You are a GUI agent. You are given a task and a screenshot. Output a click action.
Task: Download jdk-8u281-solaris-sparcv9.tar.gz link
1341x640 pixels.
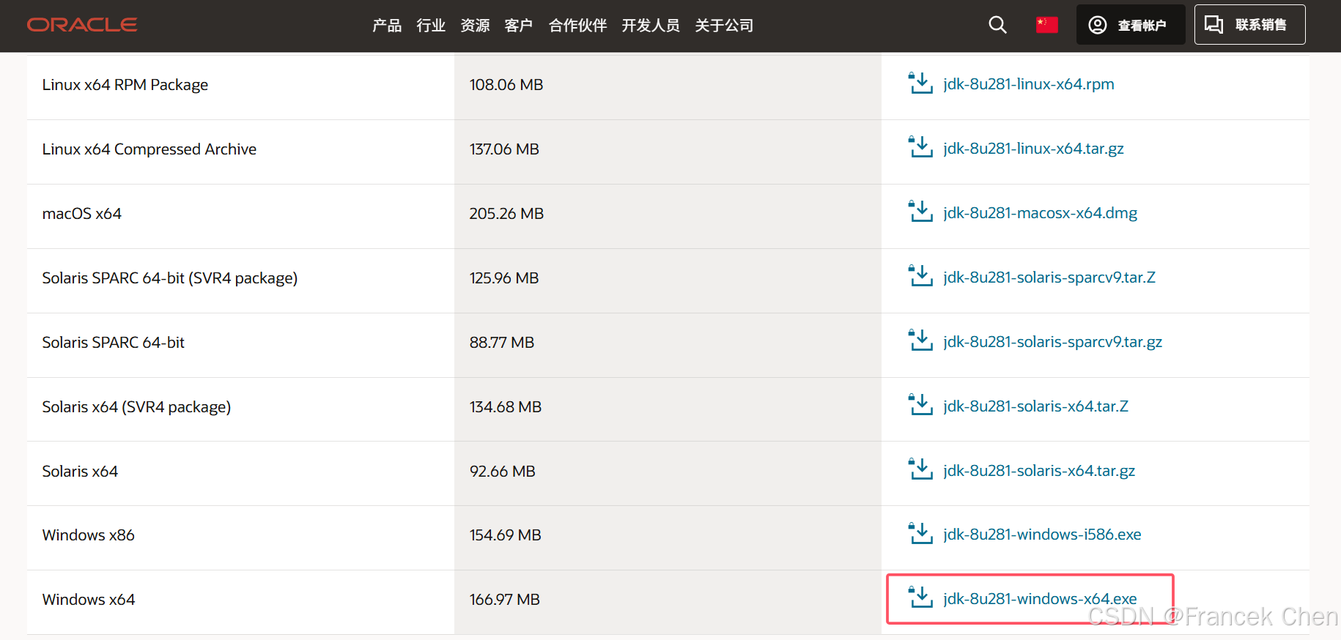point(1052,342)
